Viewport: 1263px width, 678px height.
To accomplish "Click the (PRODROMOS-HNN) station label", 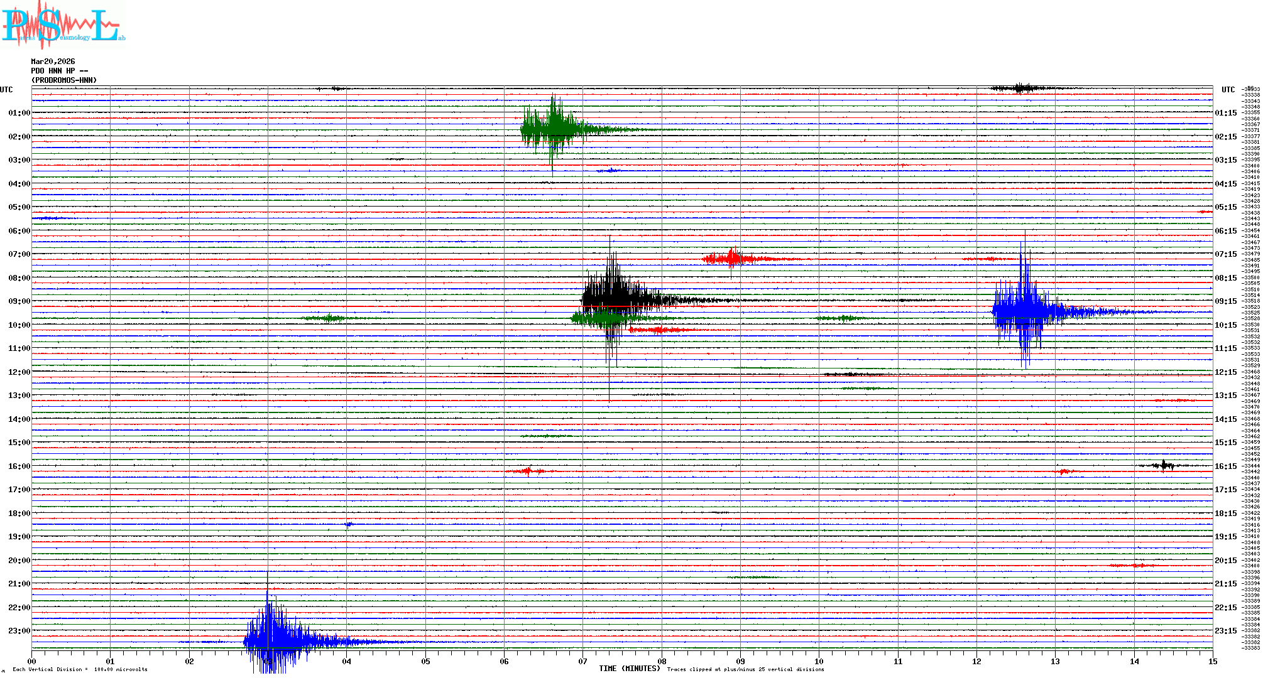I will point(64,80).
